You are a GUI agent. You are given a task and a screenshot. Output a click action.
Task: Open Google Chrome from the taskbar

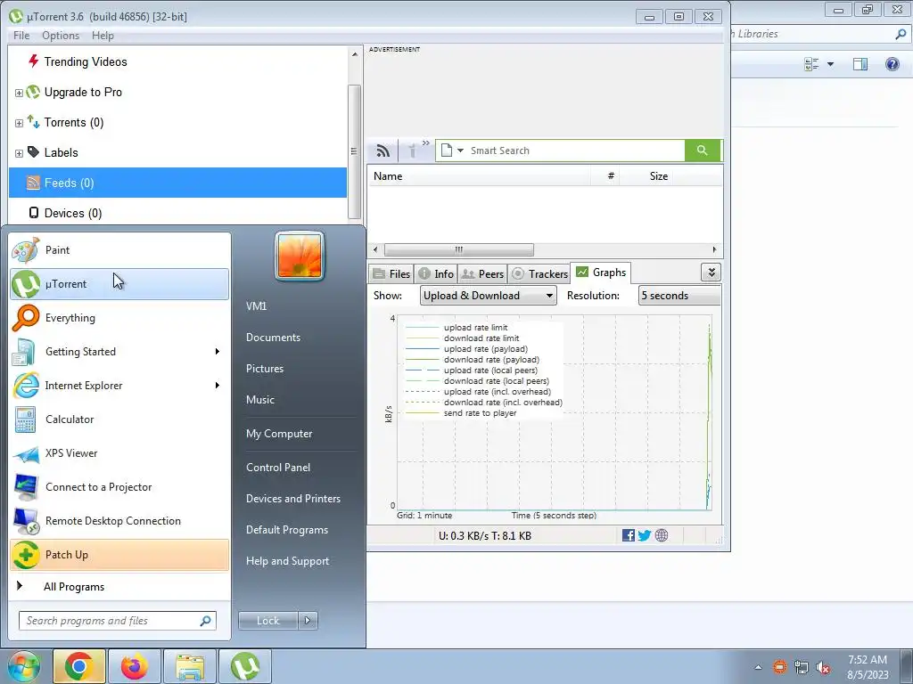click(79, 666)
